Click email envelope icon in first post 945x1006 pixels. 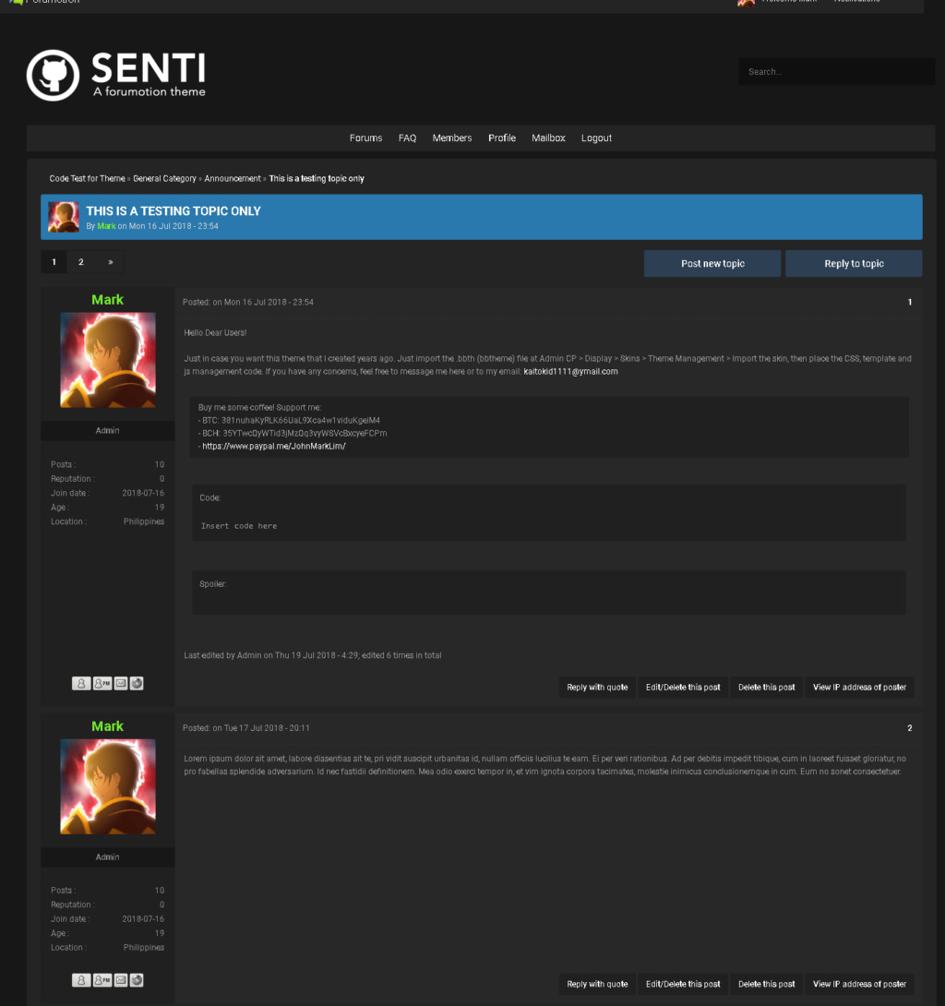(121, 683)
